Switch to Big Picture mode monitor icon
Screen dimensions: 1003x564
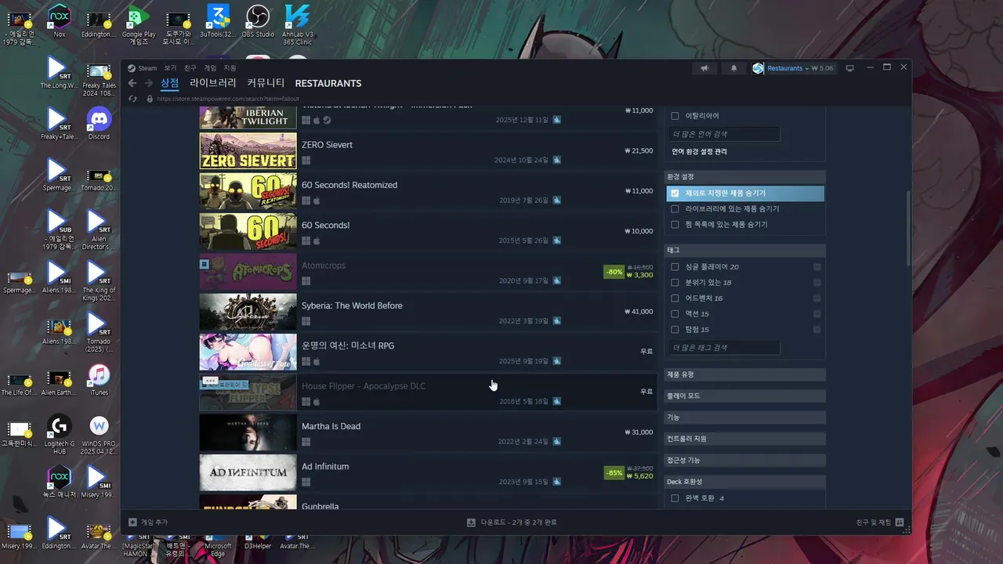tap(849, 68)
